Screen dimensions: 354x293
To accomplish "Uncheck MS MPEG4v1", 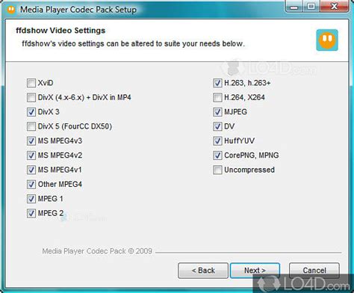I will pyautogui.click(x=31, y=170).
